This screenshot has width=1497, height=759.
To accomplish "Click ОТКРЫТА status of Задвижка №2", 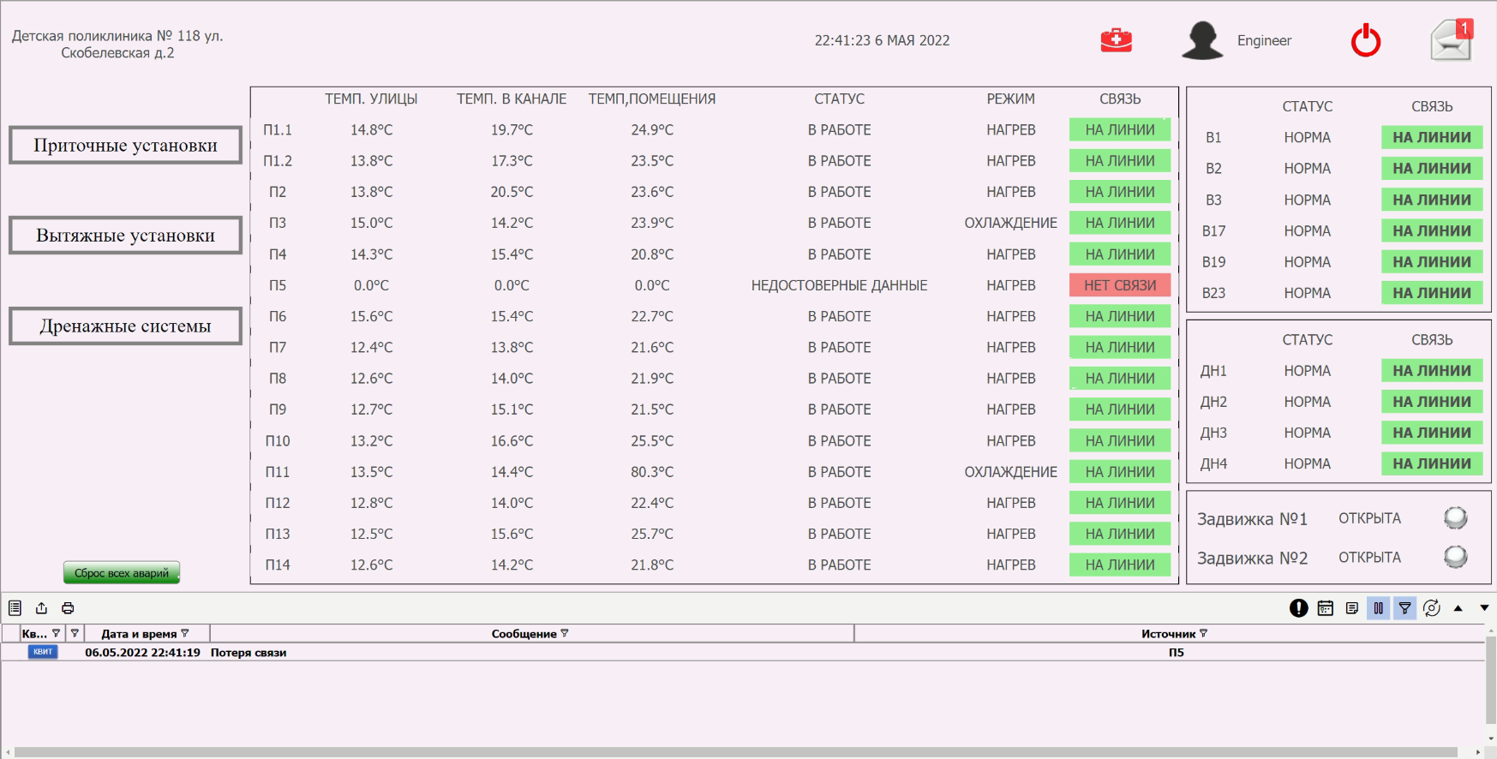I will 1369,557.
